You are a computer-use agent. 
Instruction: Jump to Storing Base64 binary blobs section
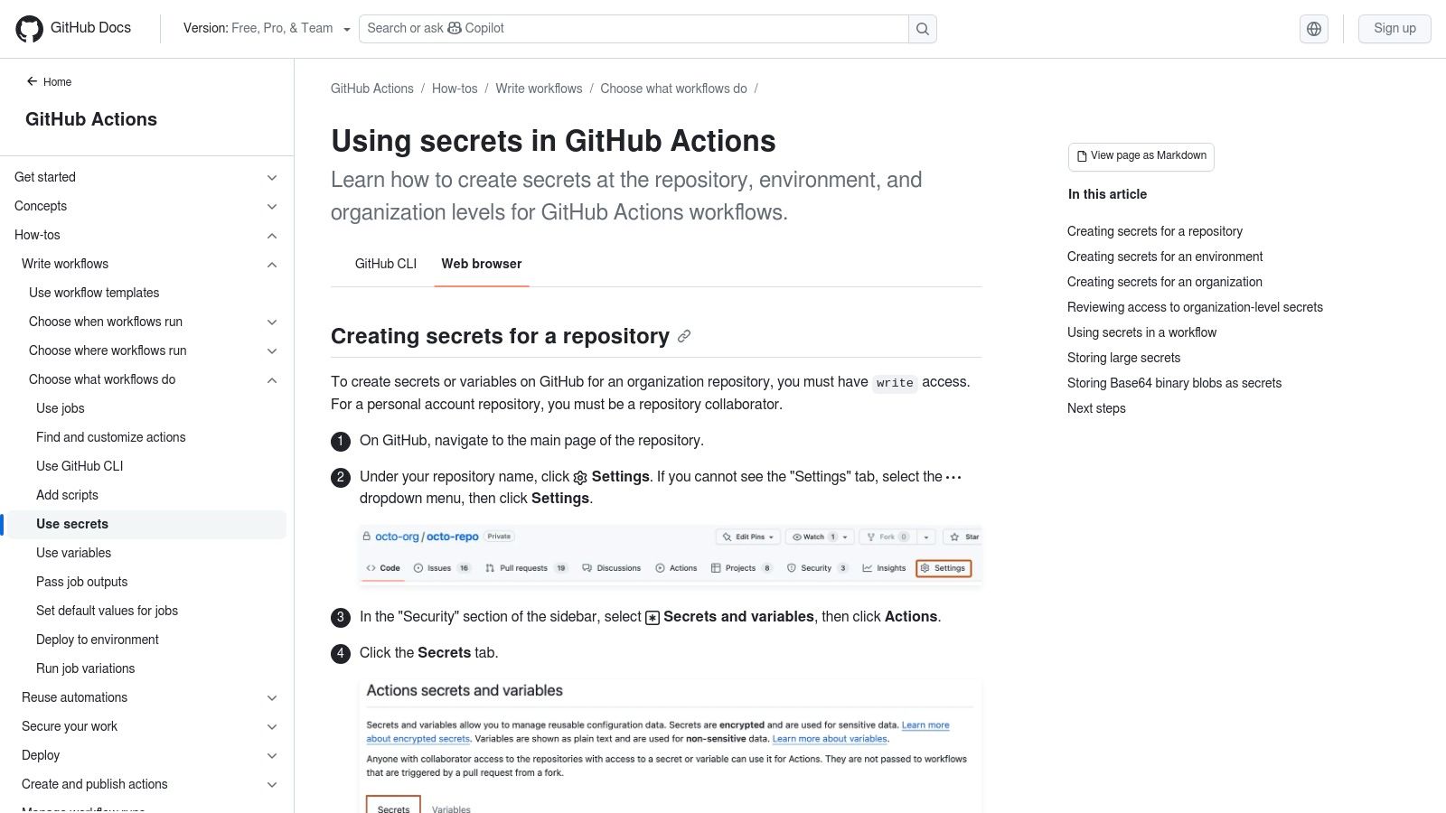pos(1174,383)
